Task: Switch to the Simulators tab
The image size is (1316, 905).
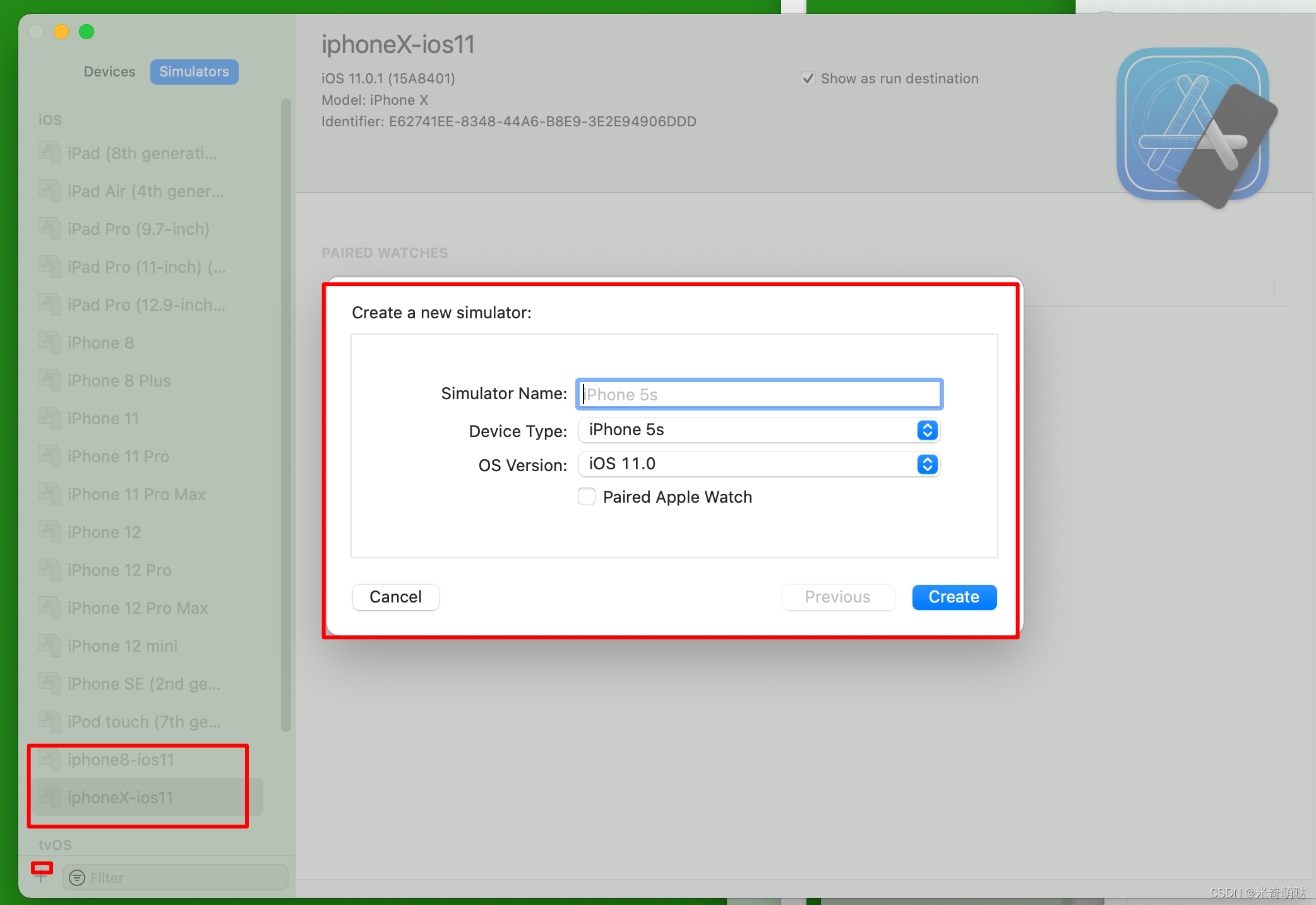Action: pos(194,71)
